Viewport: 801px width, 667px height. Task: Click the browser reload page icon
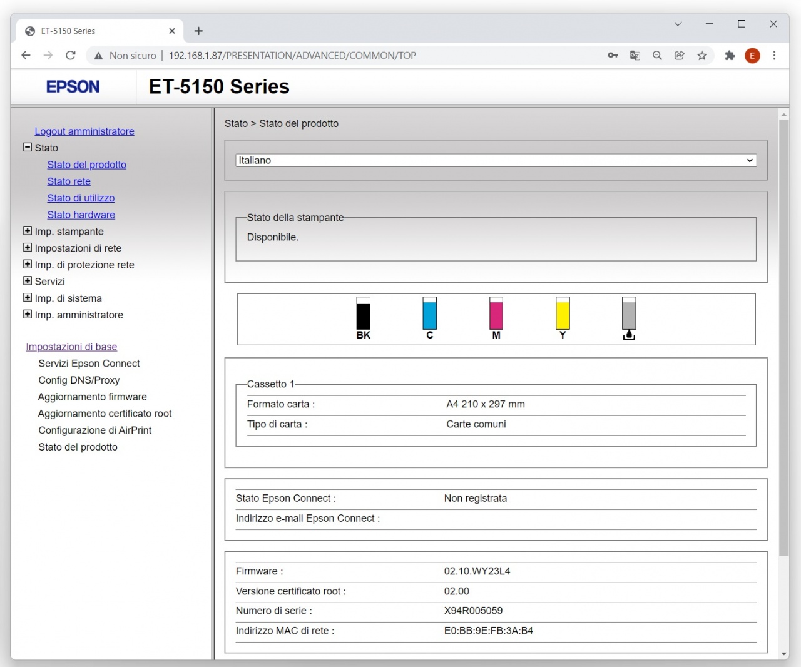point(71,55)
